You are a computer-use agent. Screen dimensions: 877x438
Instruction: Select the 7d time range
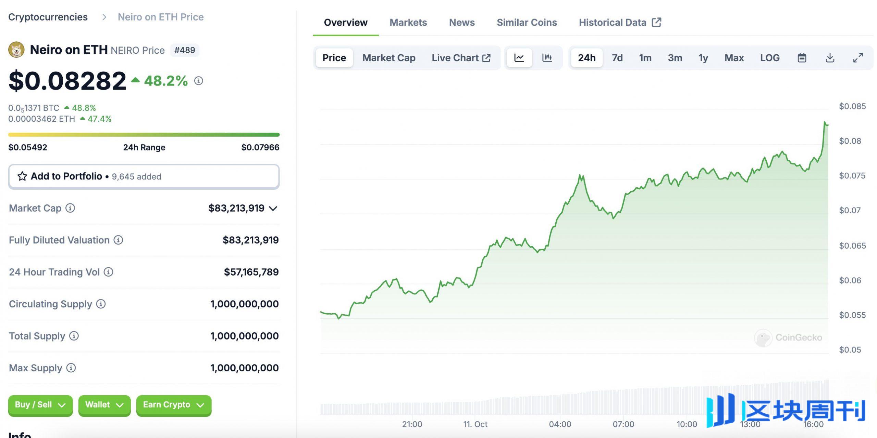pyautogui.click(x=617, y=58)
